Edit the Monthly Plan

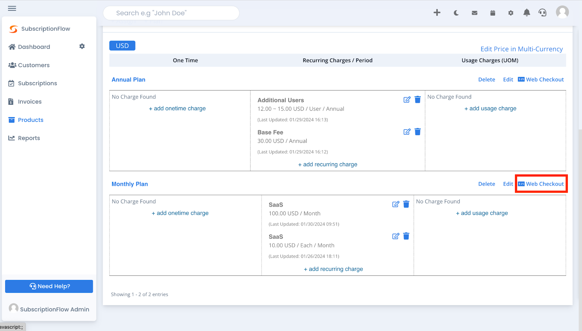click(508, 184)
